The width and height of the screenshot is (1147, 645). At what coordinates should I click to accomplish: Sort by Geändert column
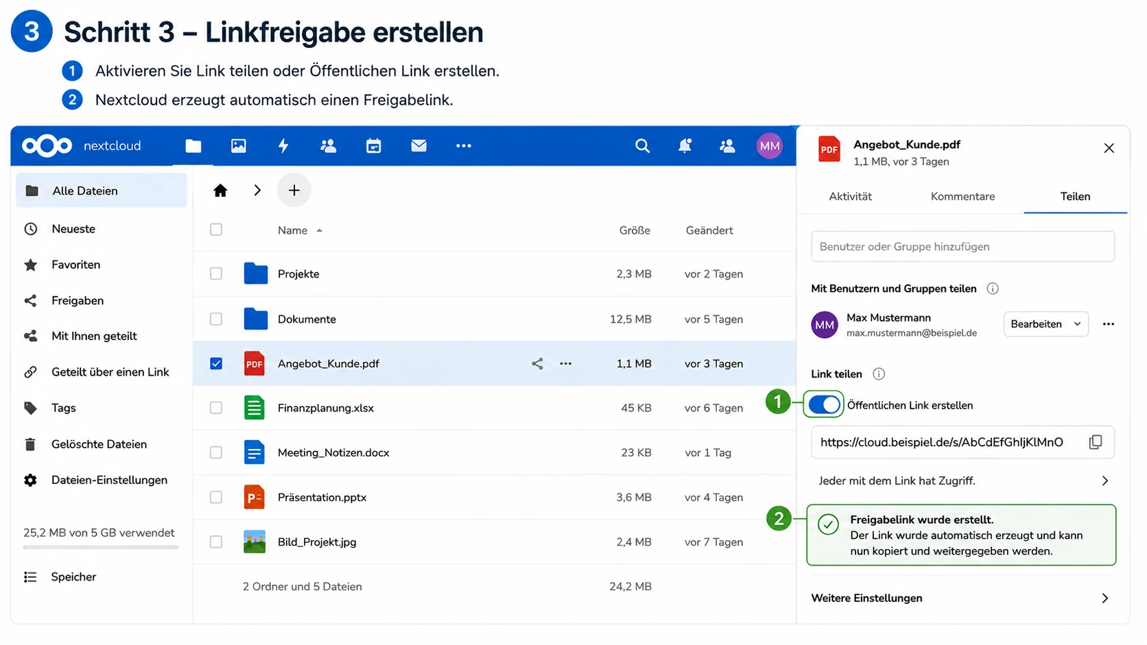click(709, 230)
